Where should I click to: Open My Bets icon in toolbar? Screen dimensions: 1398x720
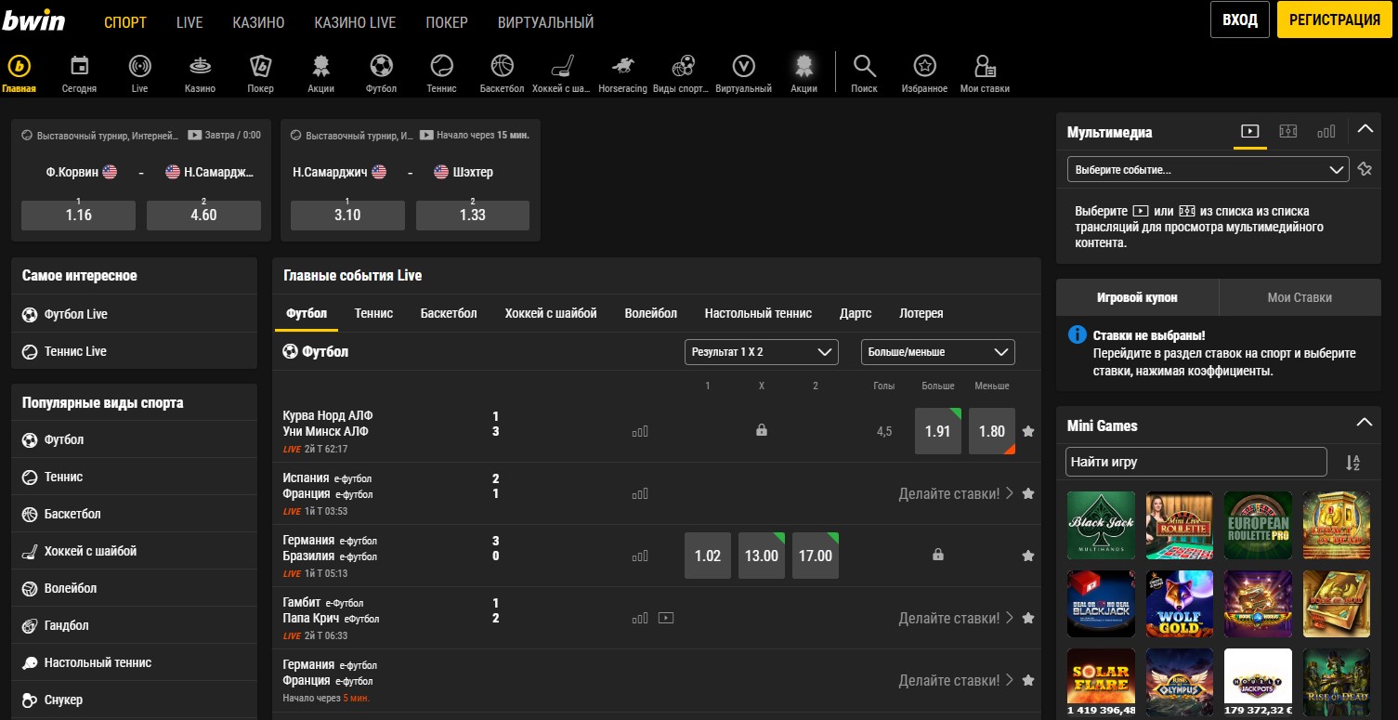pos(984,66)
